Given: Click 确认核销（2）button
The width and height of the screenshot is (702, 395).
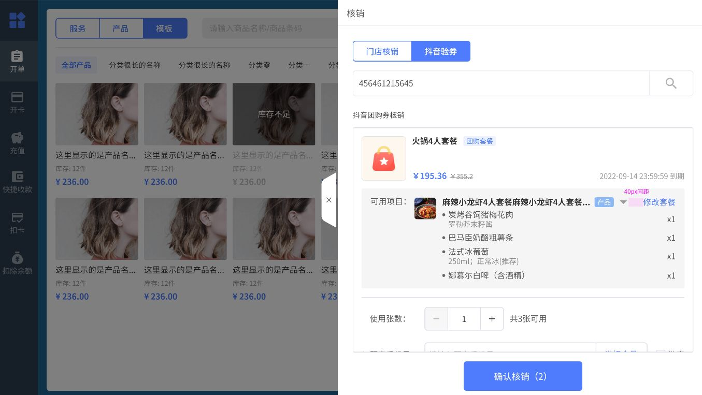Looking at the screenshot, I should point(523,376).
